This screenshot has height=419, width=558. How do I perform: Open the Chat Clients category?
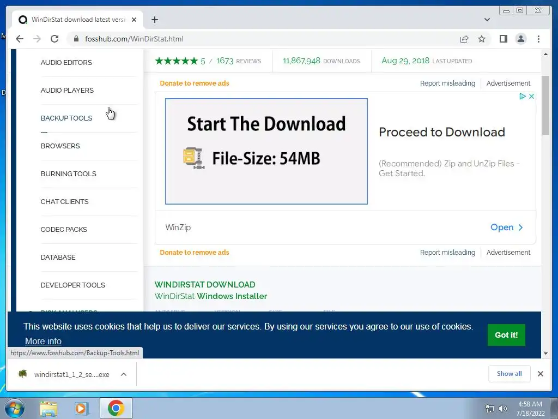tap(64, 201)
